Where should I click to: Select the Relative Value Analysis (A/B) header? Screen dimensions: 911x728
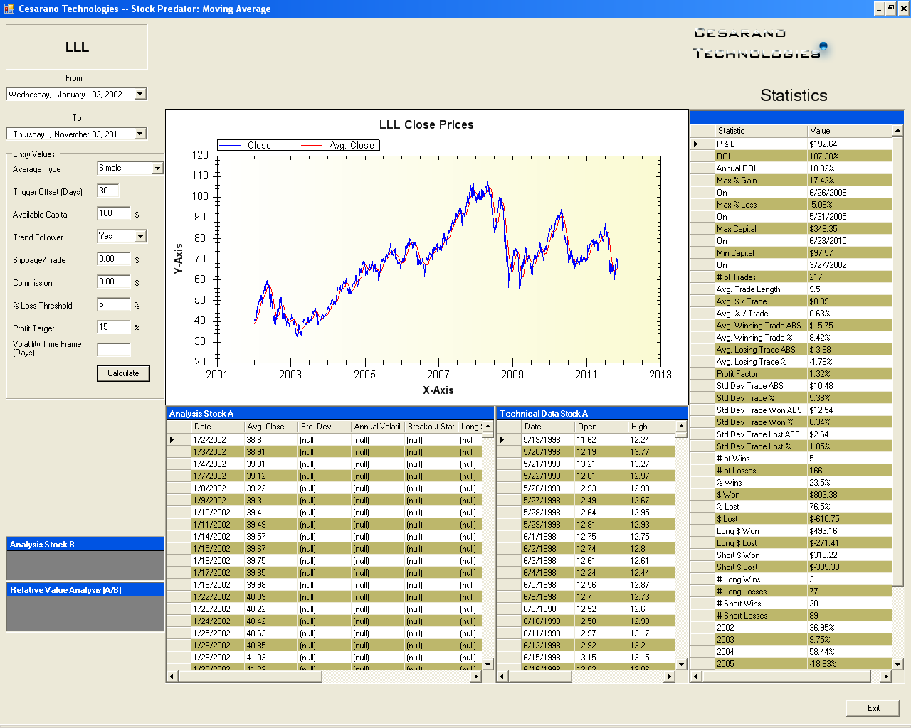(x=85, y=589)
